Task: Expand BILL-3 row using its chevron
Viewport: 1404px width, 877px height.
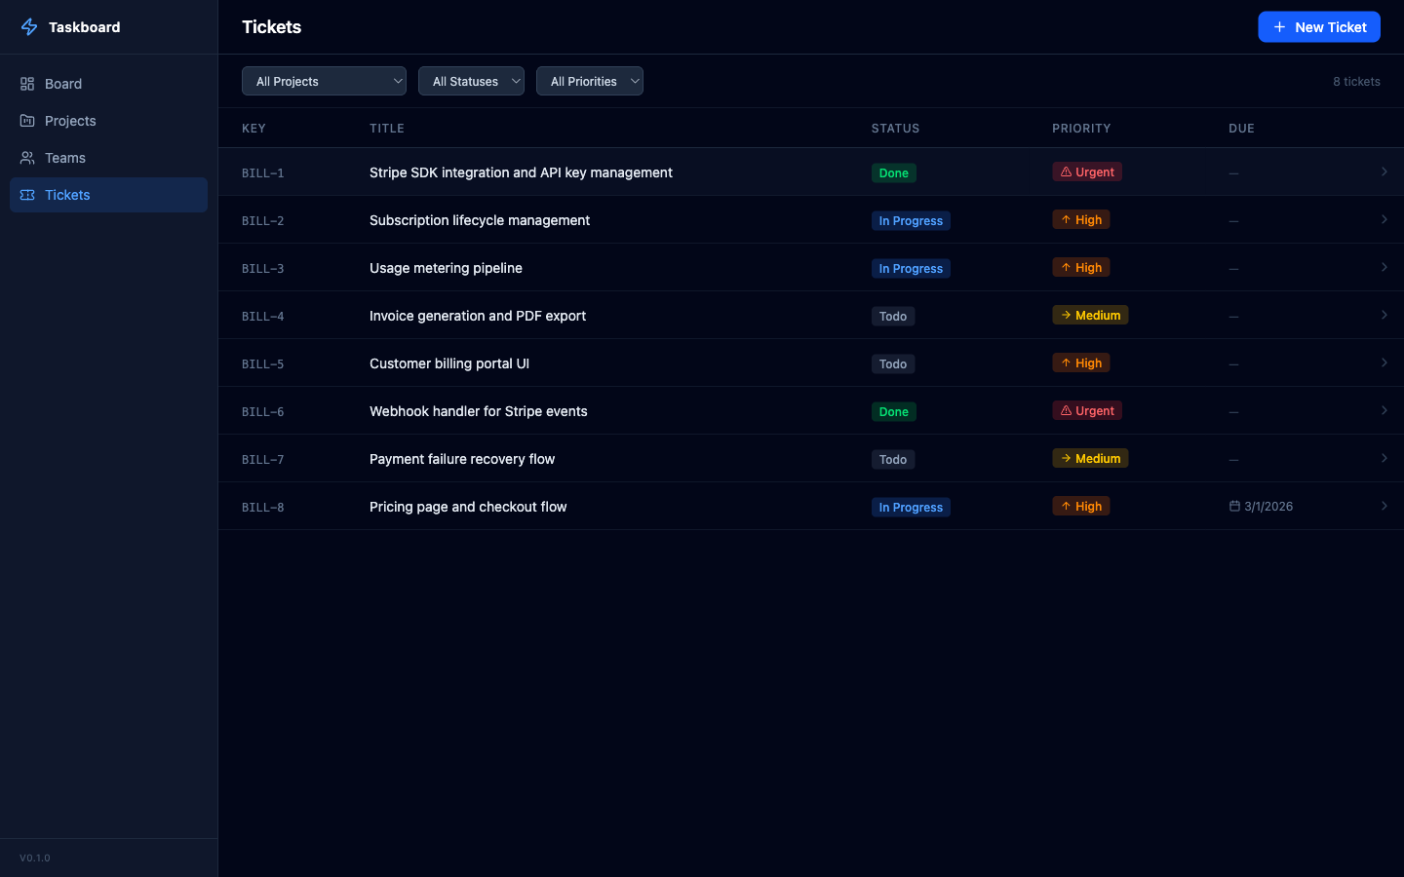Action: [x=1384, y=267]
